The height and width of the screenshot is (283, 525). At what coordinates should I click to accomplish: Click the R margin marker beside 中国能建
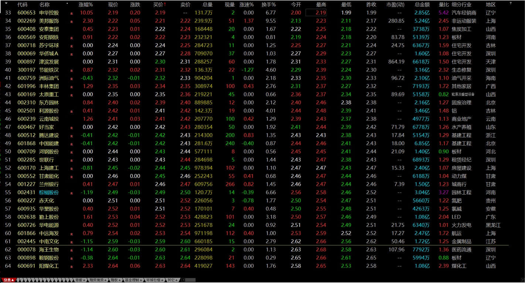(x=72, y=144)
